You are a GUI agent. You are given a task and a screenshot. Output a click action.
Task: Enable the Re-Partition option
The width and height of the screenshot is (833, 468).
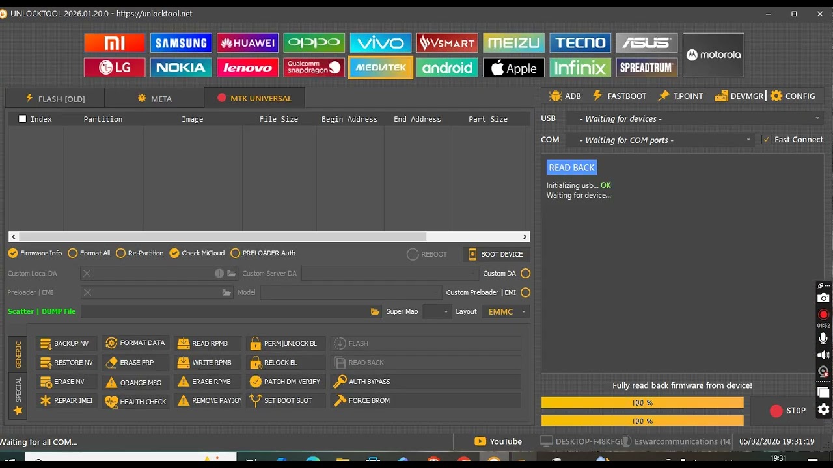pos(140,253)
